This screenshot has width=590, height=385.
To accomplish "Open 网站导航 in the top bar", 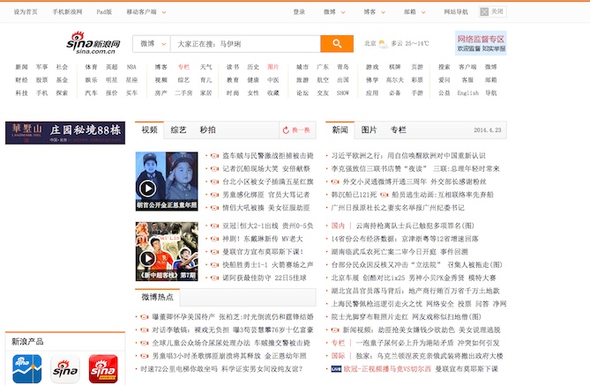I will point(456,12).
